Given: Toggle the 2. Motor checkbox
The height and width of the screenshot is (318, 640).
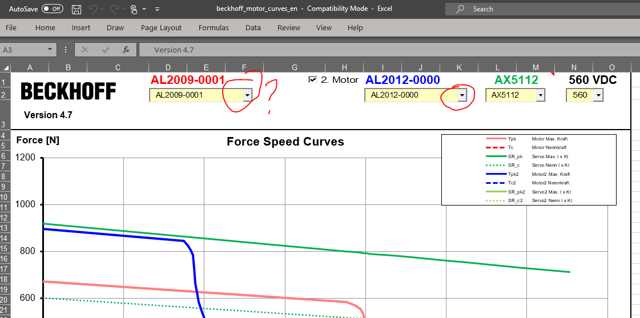Looking at the screenshot, I should (313, 79).
